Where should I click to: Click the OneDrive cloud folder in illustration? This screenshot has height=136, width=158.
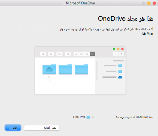tap(49, 69)
